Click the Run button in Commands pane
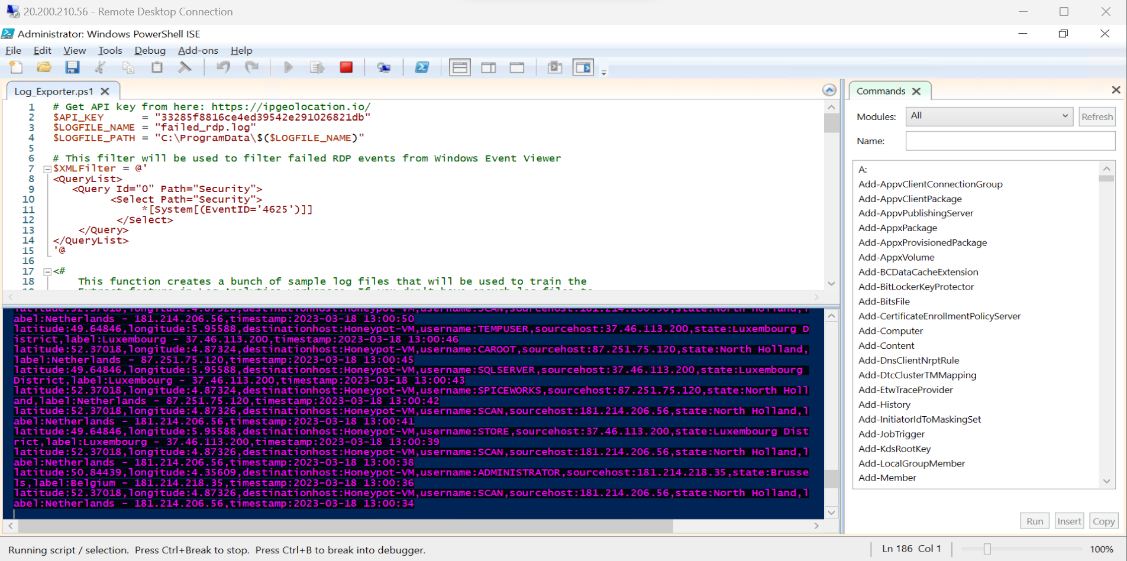 click(x=1035, y=521)
